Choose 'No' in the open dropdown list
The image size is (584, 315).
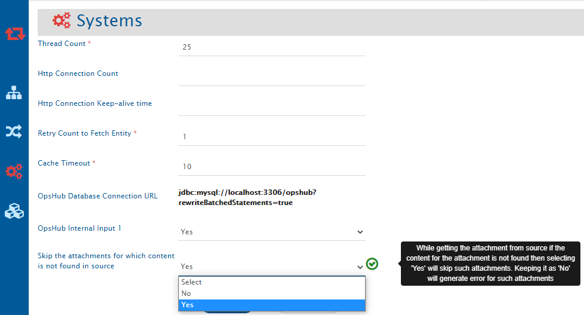(272, 293)
